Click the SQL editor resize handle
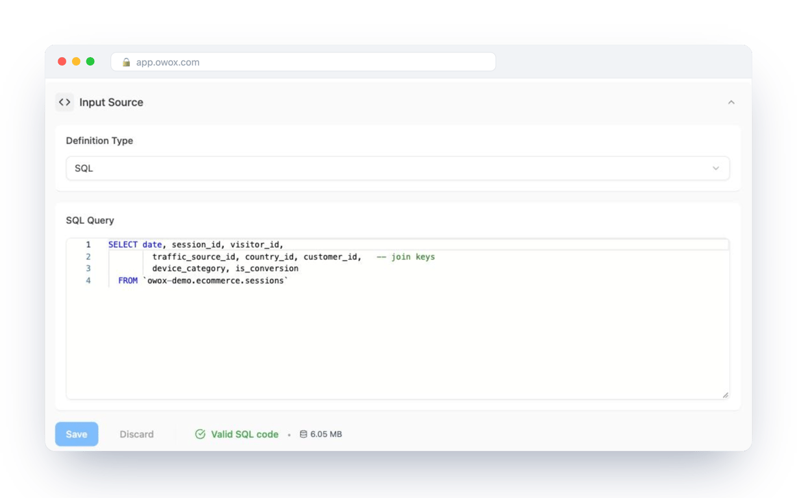This screenshot has width=797, height=498. 725,395
